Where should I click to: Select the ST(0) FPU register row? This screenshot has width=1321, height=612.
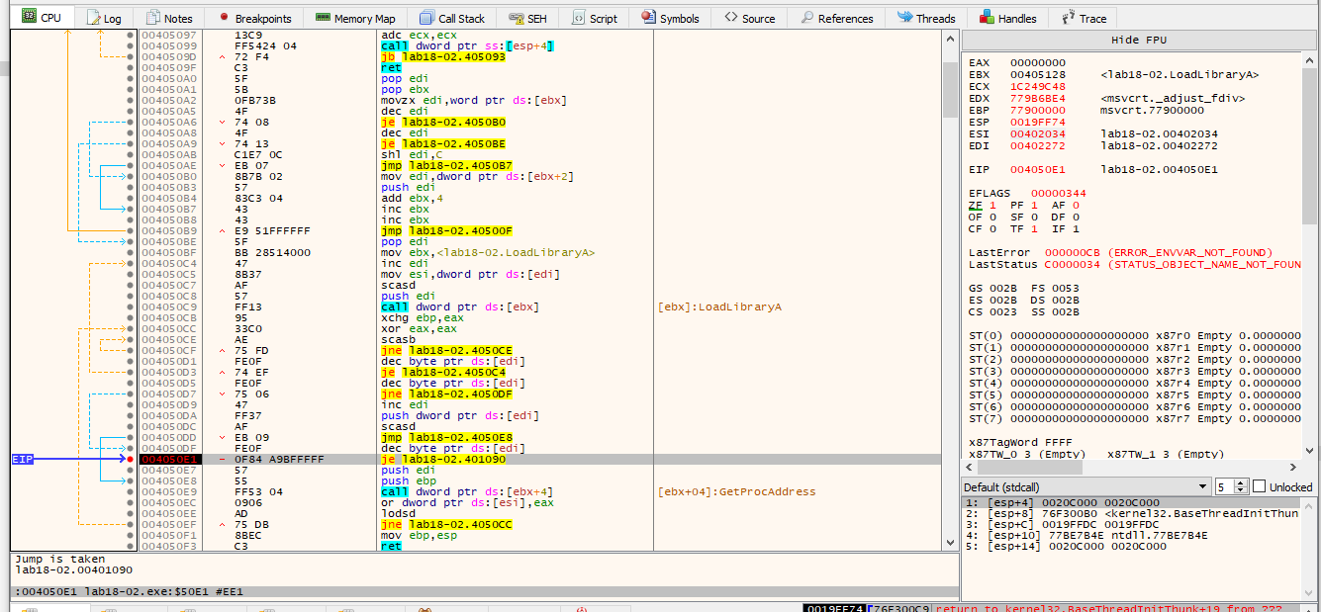point(1134,335)
